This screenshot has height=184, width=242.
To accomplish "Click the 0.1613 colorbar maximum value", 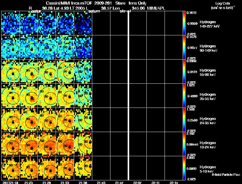I will click(x=191, y=13).
